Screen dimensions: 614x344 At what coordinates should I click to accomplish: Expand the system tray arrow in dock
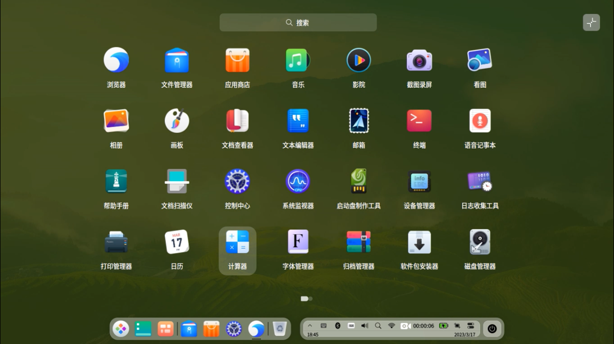click(x=310, y=326)
